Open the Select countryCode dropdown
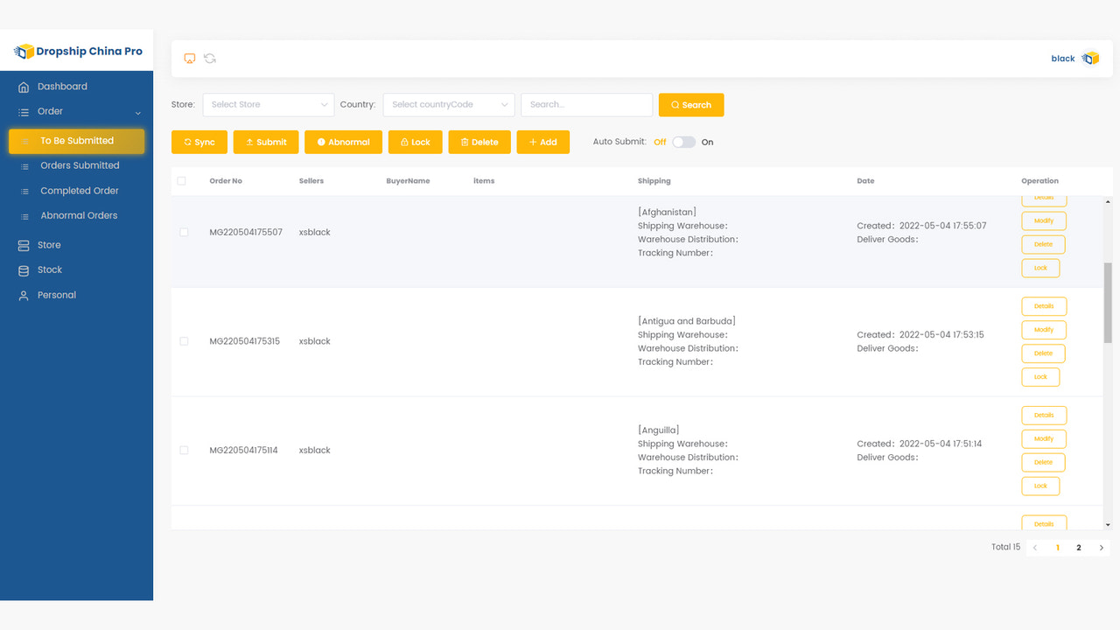This screenshot has height=630, width=1120. [x=449, y=105]
